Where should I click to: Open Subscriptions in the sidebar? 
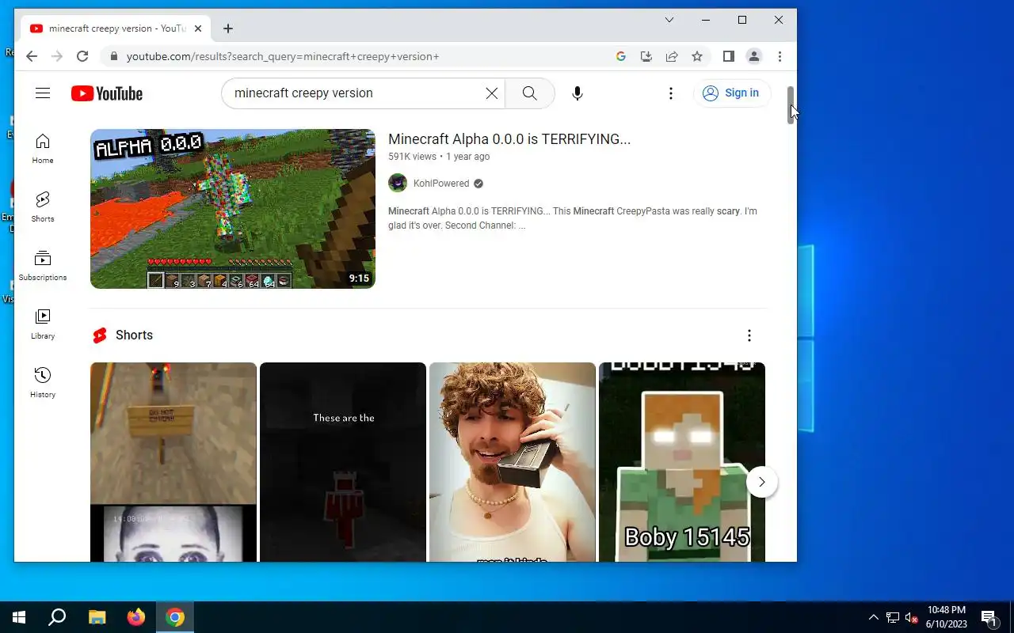(43, 266)
